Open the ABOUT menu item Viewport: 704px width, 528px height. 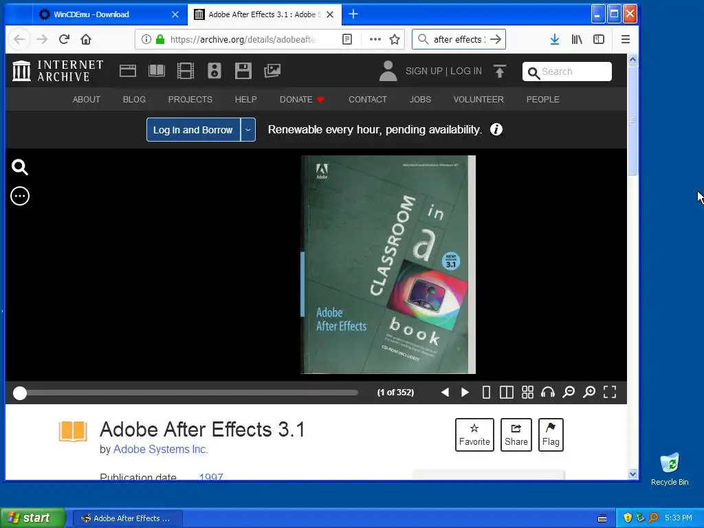[86, 99]
